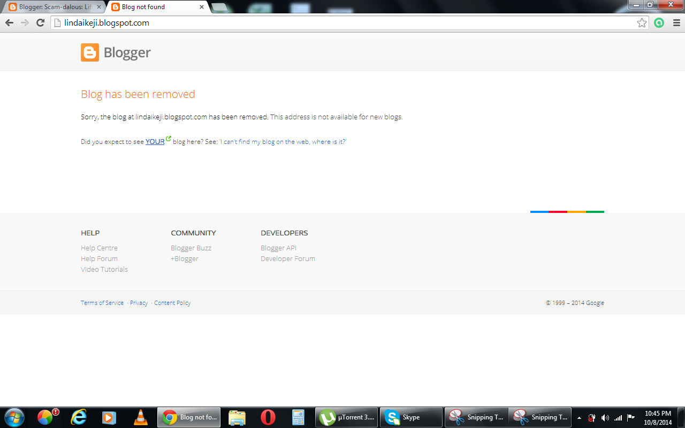Image resolution: width=685 pixels, height=428 pixels.
Task: Select the '© 1999 – 2014 Google' text
Action: point(575,303)
